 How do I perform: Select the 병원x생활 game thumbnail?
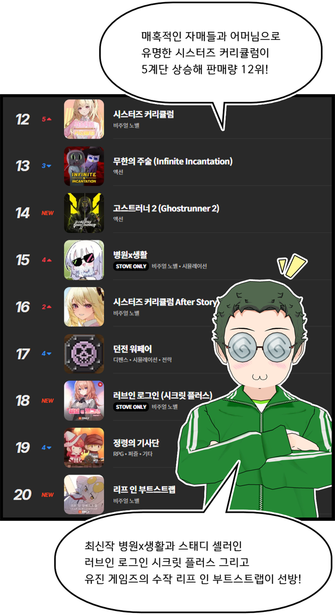(x=84, y=260)
